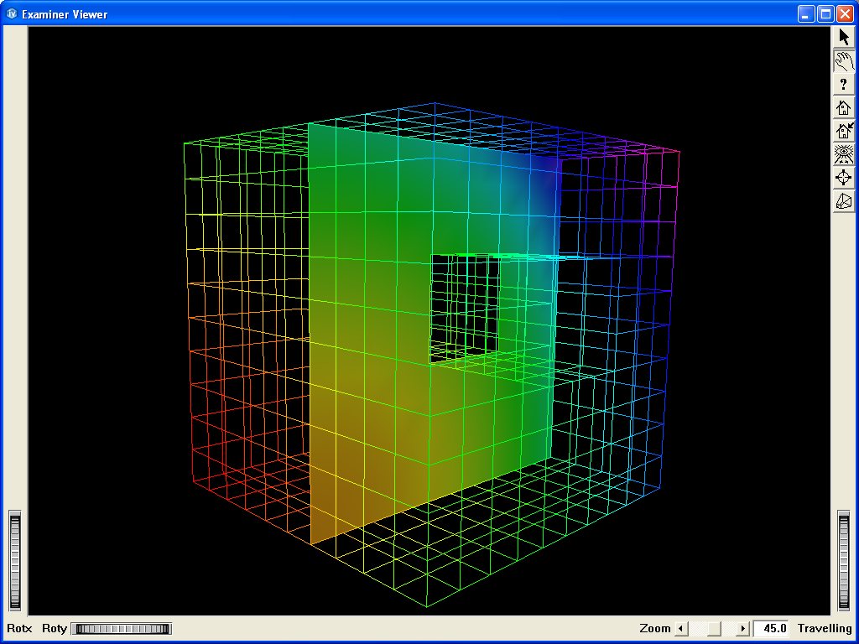859x644 pixels.
Task: Click the Rotx vertical thumbwheel
Action: click(14, 560)
